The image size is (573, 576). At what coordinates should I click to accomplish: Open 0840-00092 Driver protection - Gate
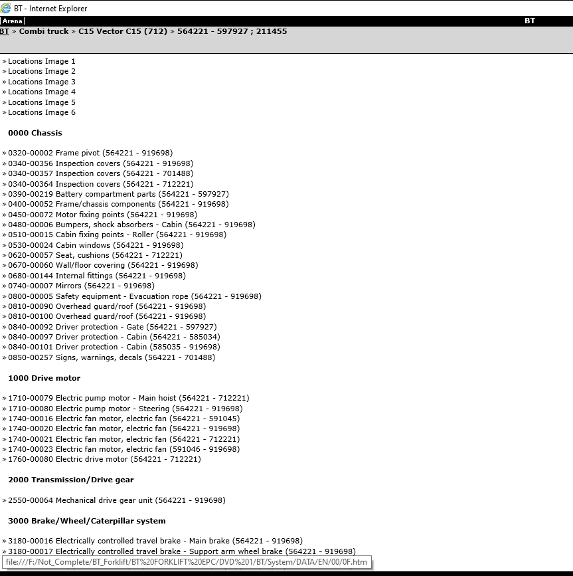point(112,327)
